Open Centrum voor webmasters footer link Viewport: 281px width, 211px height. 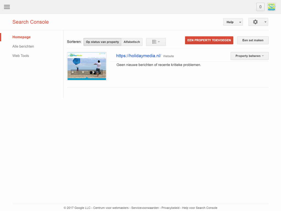point(111,208)
